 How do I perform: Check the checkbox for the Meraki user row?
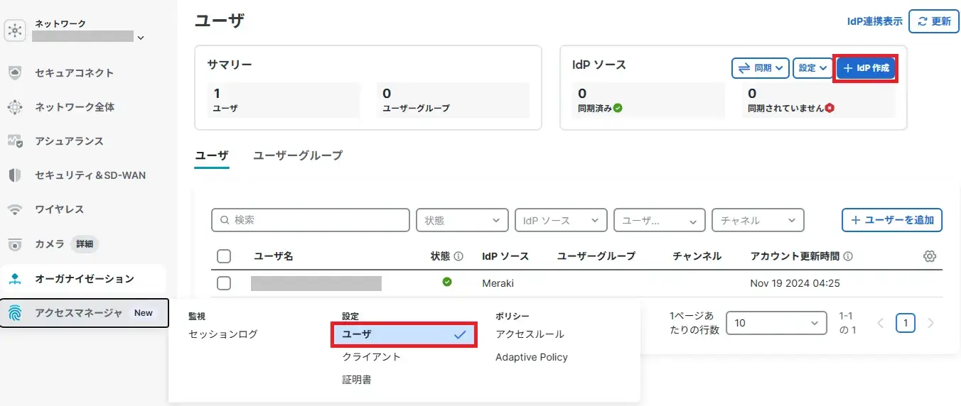[224, 283]
